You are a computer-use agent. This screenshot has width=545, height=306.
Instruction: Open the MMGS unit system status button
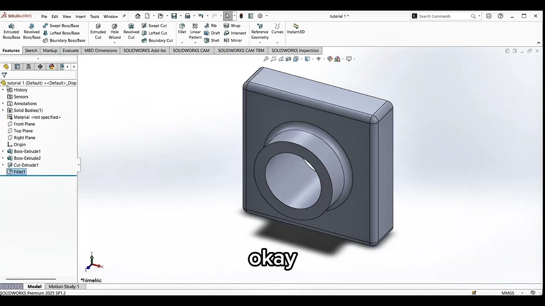tap(508, 293)
